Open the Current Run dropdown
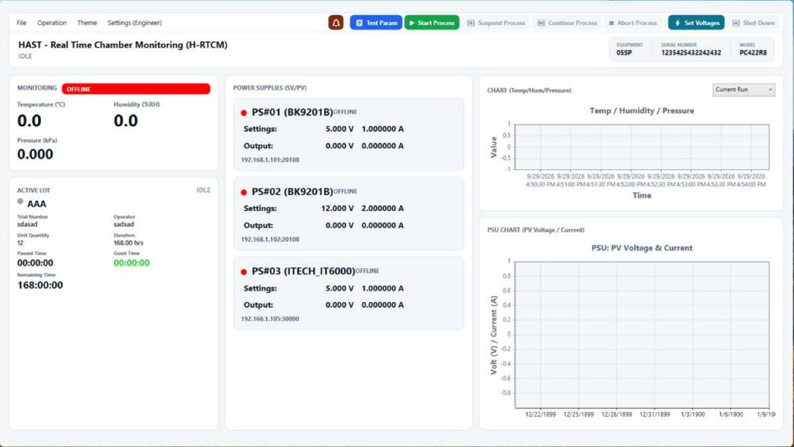 (744, 89)
